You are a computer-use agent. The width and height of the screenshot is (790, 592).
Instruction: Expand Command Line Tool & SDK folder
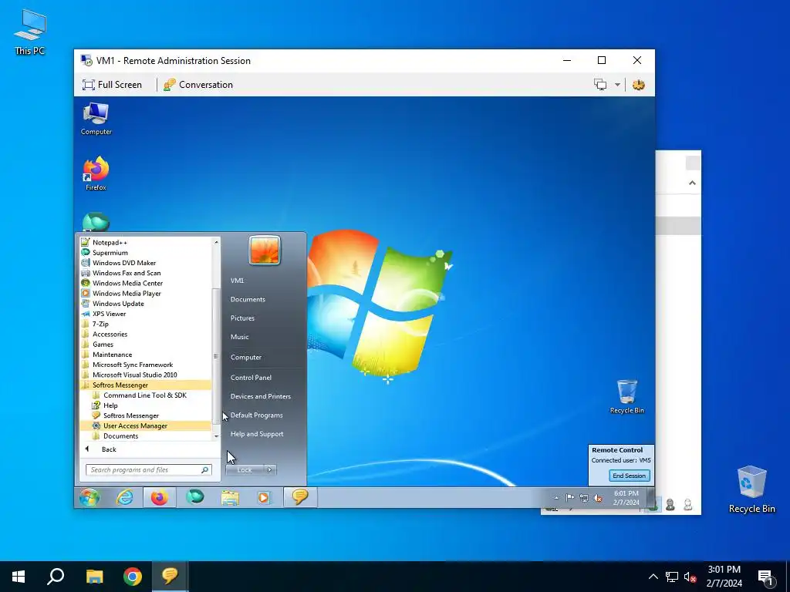(x=146, y=395)
